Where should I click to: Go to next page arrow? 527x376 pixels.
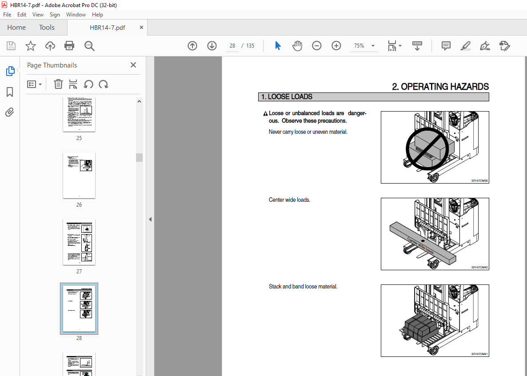[x=212, y=46]
